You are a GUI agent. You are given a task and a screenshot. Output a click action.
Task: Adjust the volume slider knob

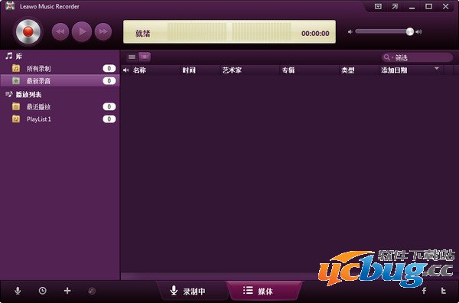tap(410, 31)
